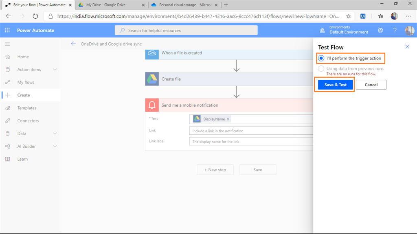Open a new browser tab
417x234 pixels.
(x=226, y=5)
